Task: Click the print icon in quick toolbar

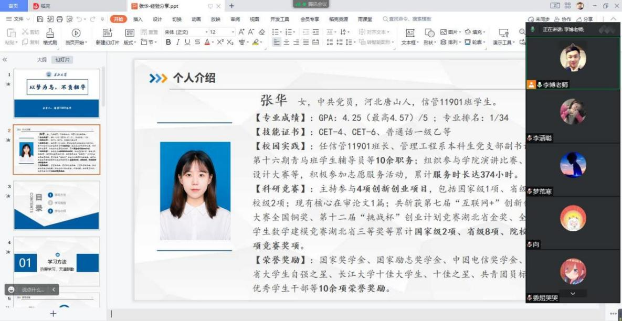Action: tap(59, 19)
